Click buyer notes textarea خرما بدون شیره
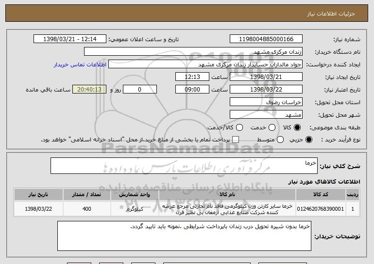The width and height of the screenshot is (374, 264). (184, 236)
